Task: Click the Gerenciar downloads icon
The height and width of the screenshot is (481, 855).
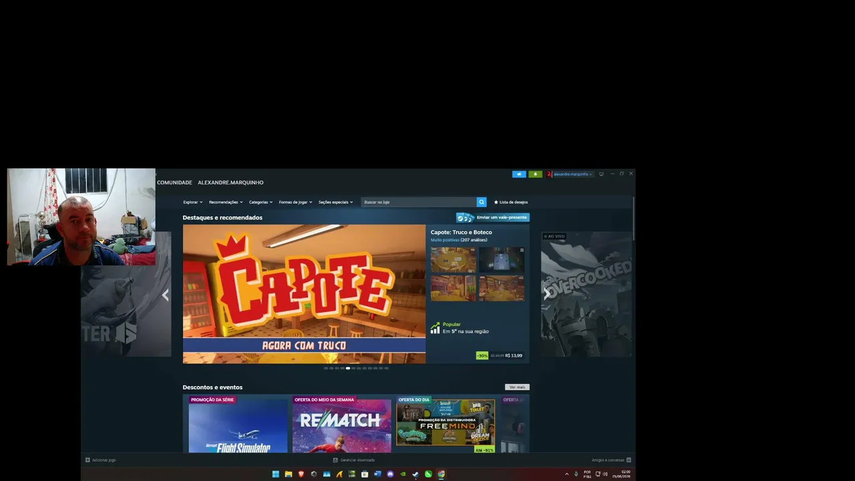Action: tap(335, 460)
